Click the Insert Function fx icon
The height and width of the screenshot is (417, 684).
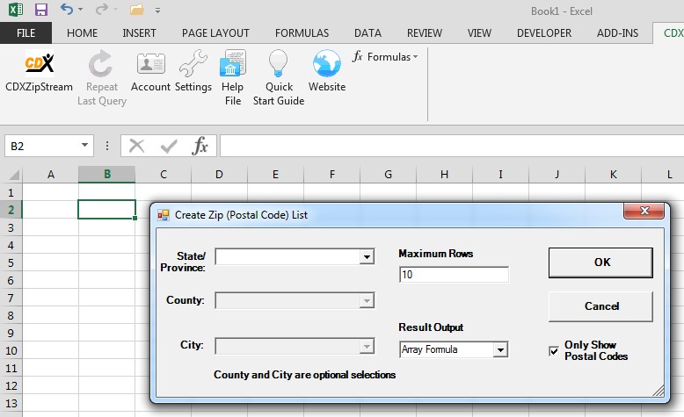pos(200,146)
